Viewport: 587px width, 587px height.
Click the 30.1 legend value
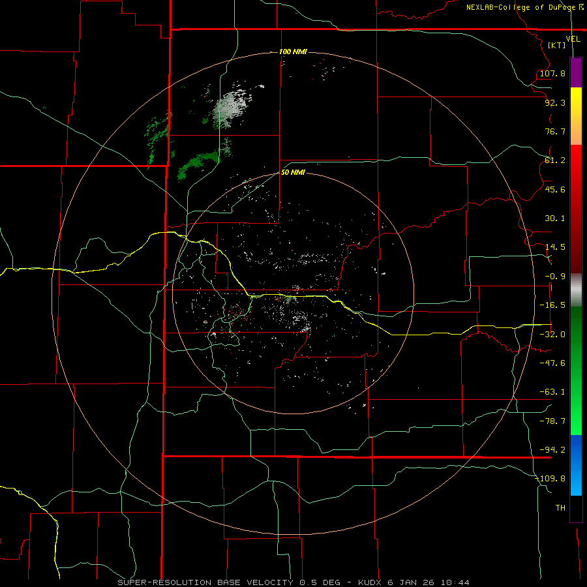pos(555,218)
